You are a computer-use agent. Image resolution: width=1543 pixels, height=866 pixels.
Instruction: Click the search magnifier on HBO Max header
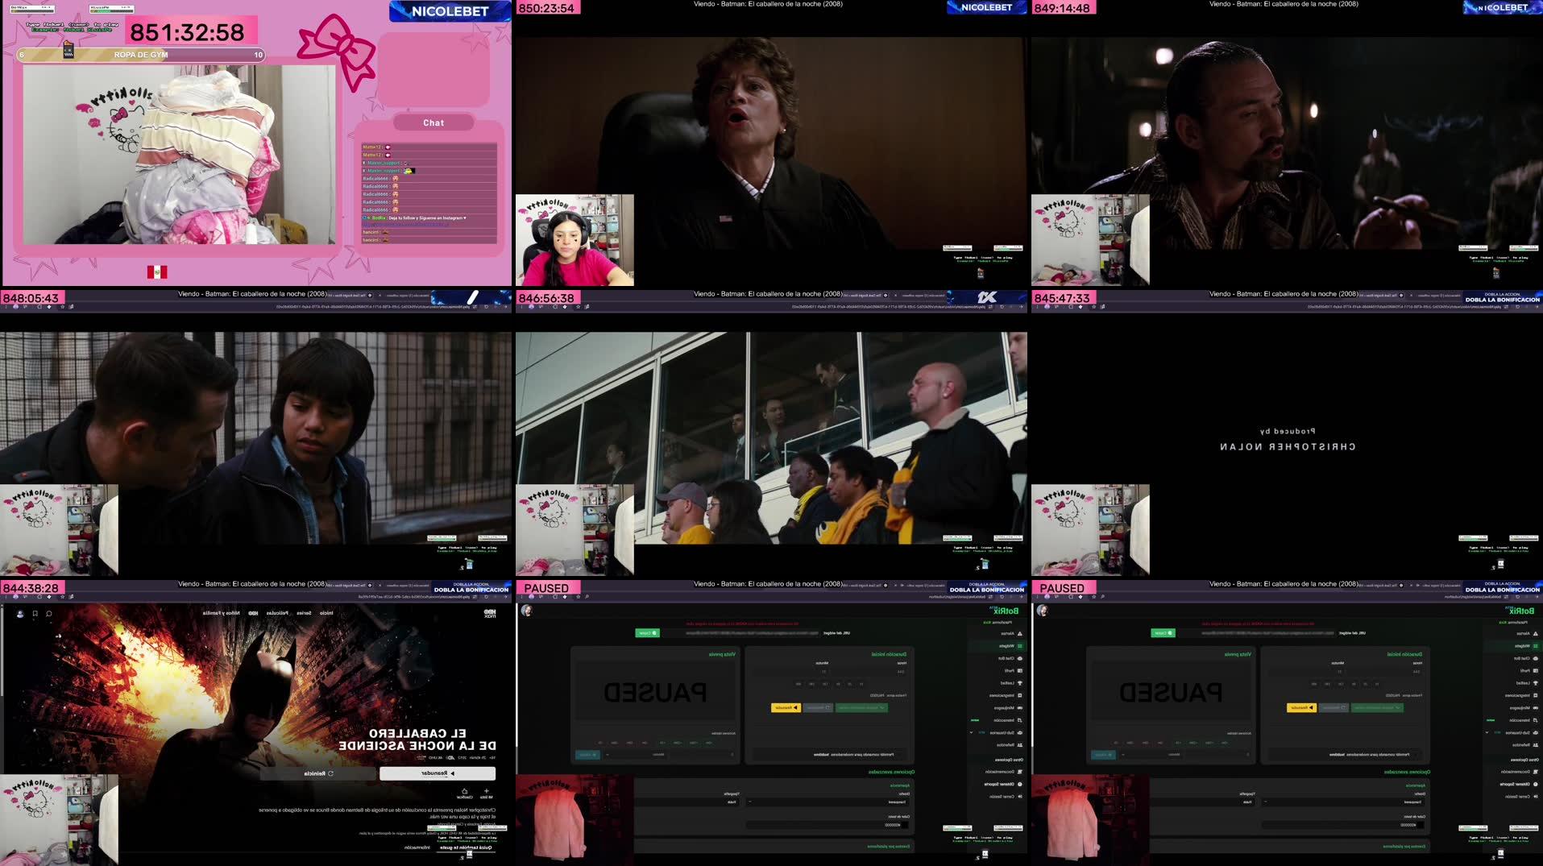pos(49,614)
